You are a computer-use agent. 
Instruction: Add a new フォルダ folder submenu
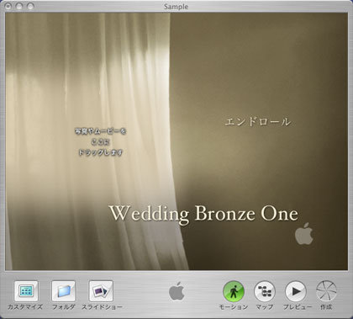point(64,291)
